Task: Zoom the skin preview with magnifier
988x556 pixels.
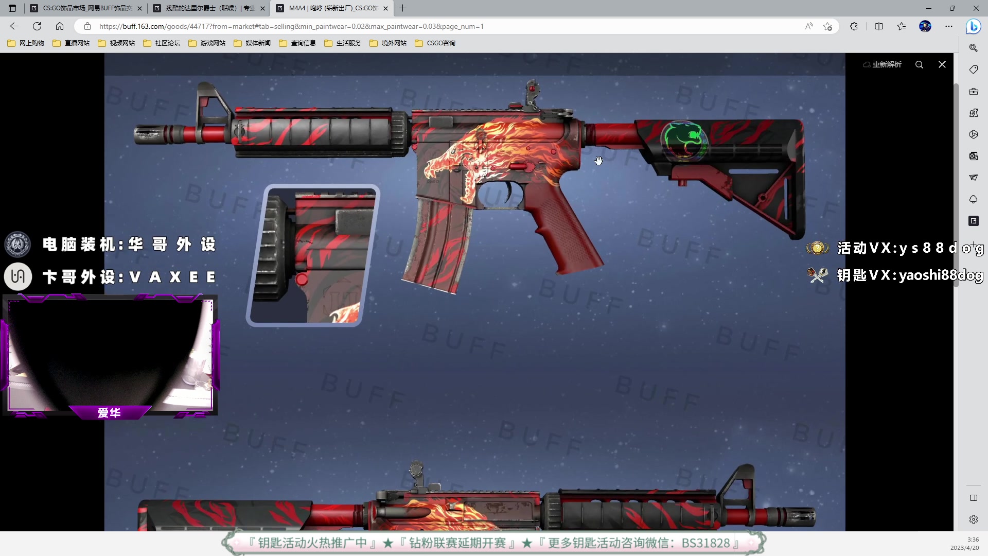Action: pos(919,64)
